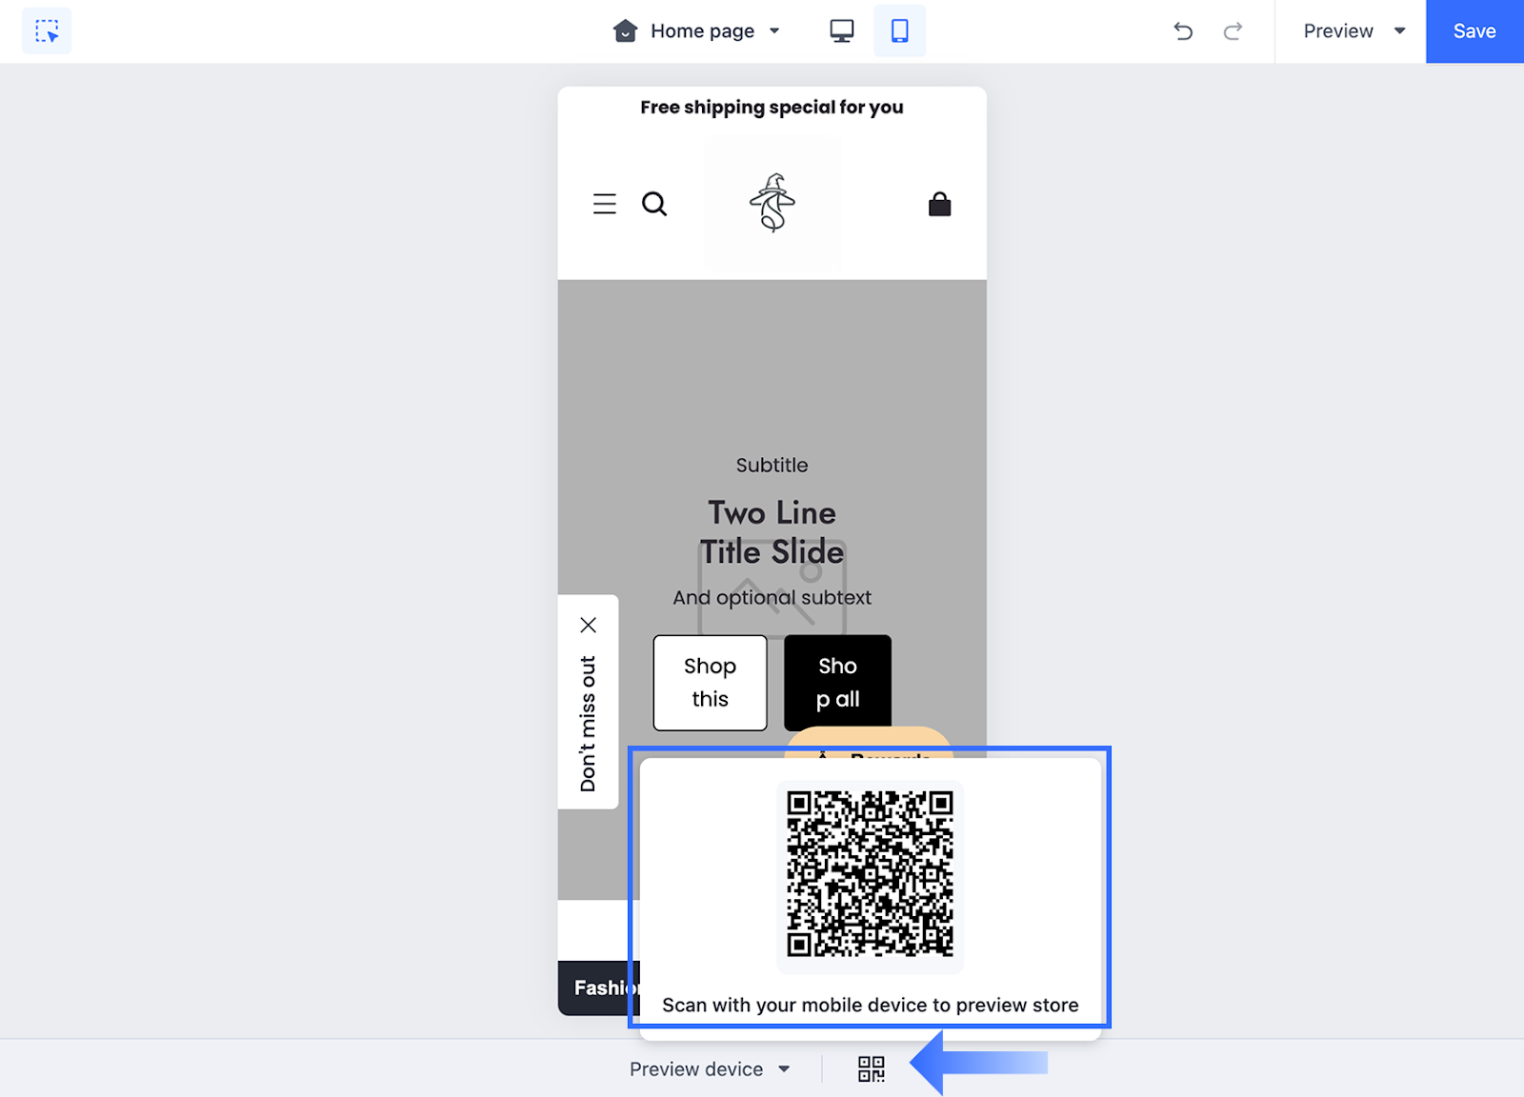Click the Don't miss out vertical label
The image size is (1524, 1097).
tap(589, 724)
